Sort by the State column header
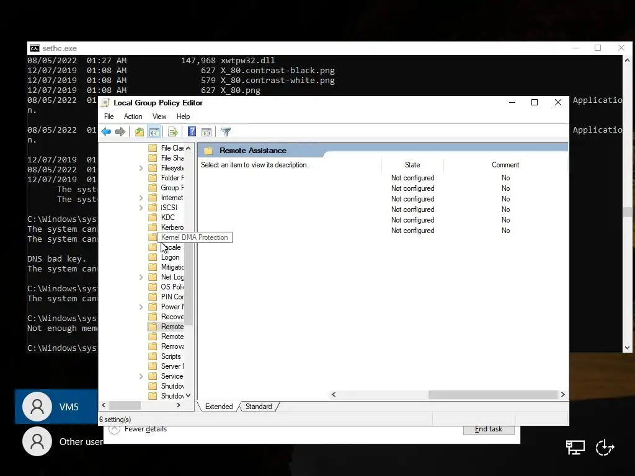Viewport: 635px width, 476px height. [x=412, y=165]
